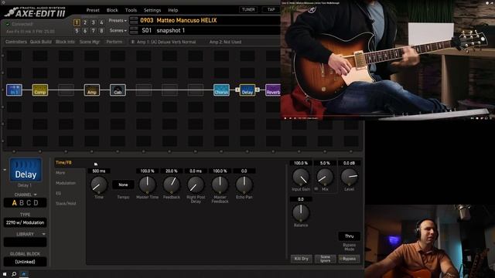Open the LIBRARY dropdown arrow
The height and width of the screenshot is (278, 495).
point(43,234)
